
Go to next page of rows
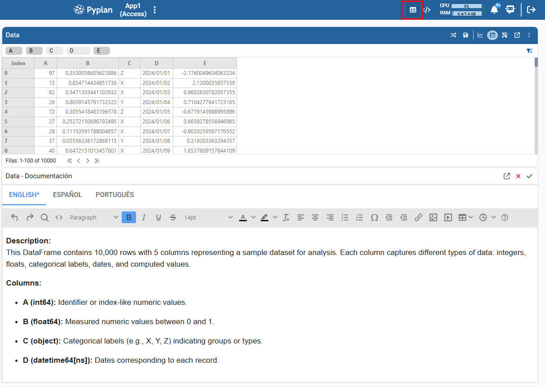88,160
